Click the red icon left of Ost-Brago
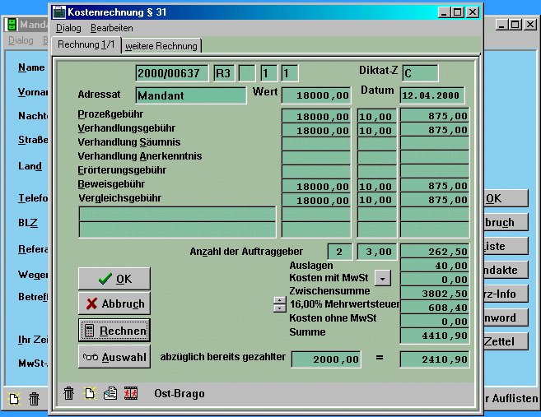The image size is (541, 417). (x=131, y=394)
